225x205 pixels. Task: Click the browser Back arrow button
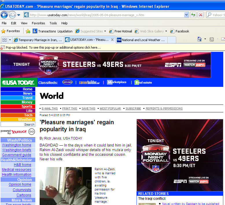pos(4,15)
